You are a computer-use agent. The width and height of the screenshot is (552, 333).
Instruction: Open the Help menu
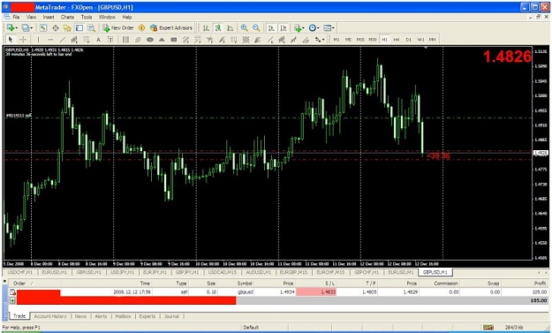[127, 17]
